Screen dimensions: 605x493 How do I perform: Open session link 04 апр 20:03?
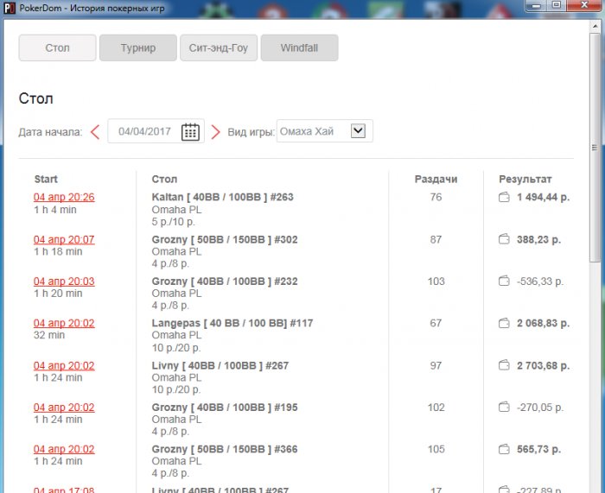(64, 281)
